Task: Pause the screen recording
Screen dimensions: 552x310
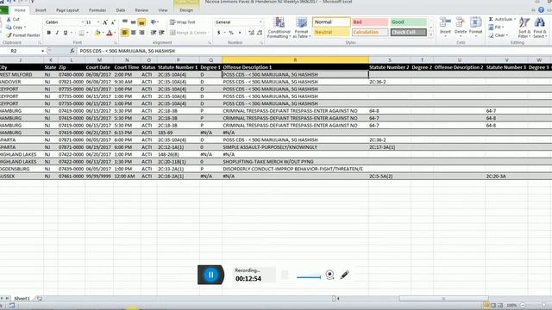Action: (x=210, y=275)
